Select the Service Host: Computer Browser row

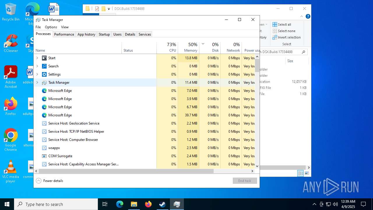tap(145, 140)
